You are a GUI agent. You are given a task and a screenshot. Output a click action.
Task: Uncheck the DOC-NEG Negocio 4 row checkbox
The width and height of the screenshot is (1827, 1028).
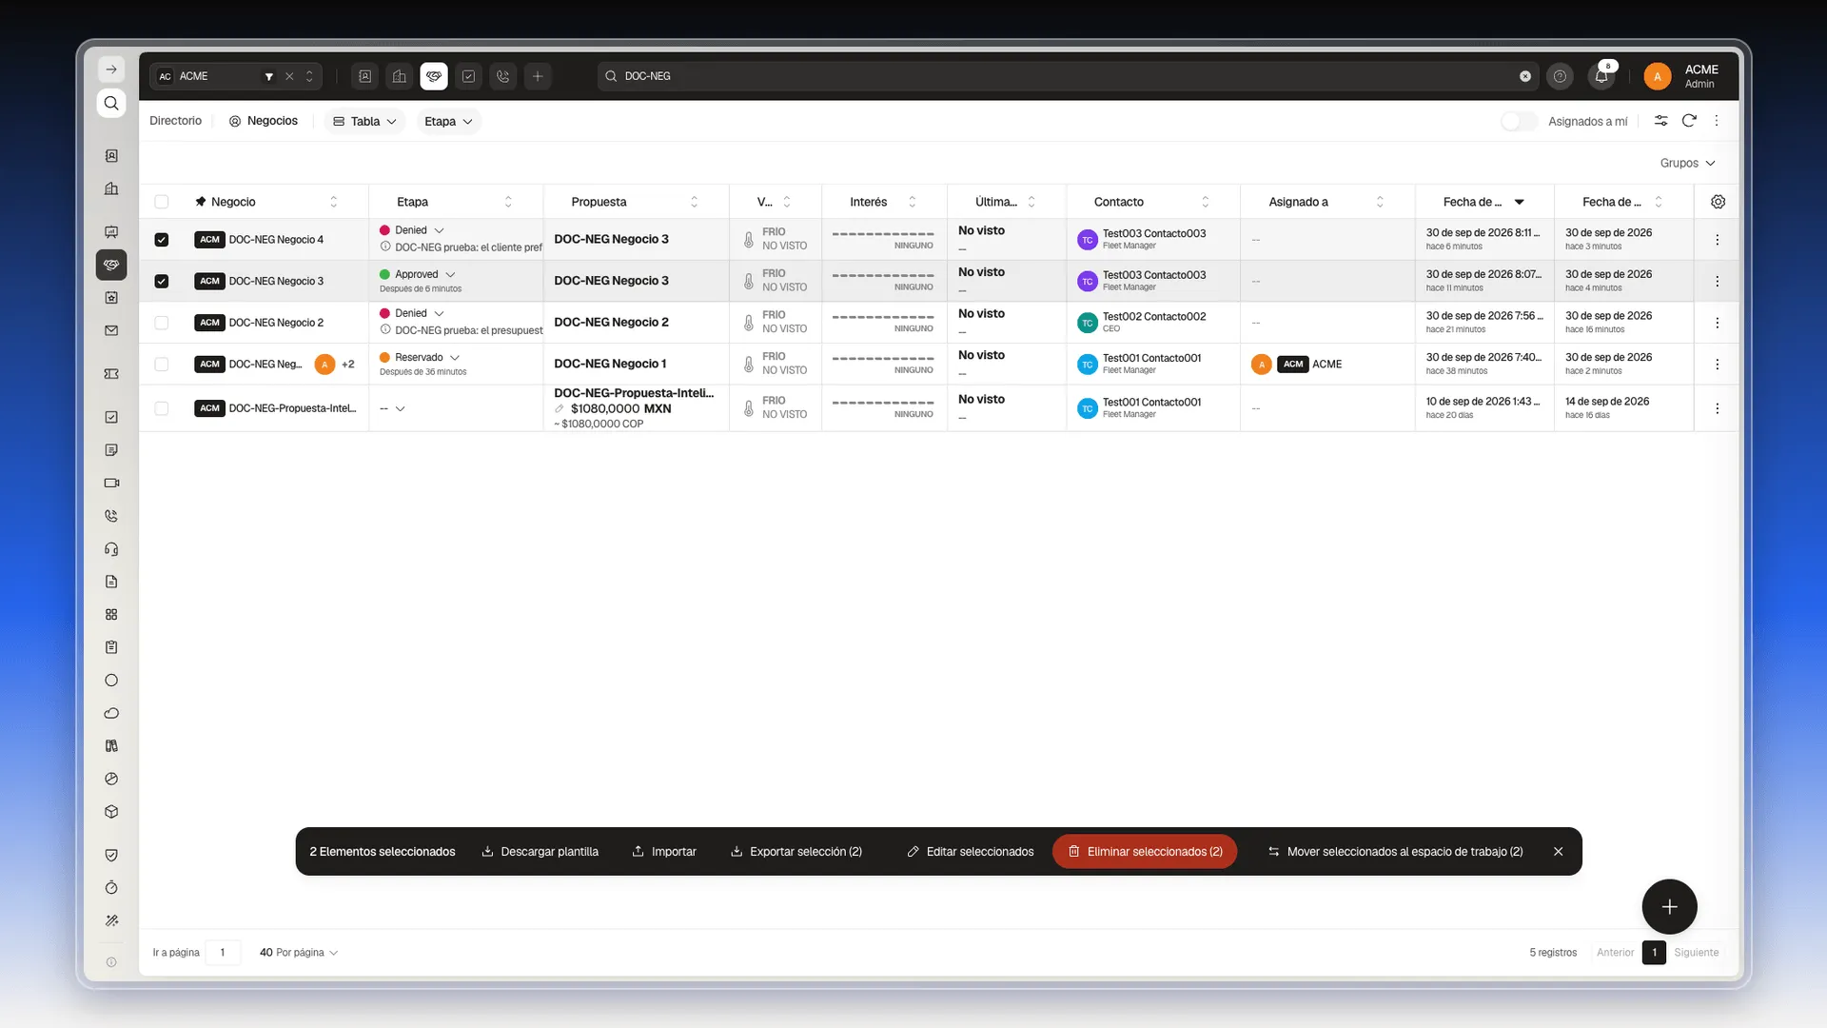coord(162,240)
